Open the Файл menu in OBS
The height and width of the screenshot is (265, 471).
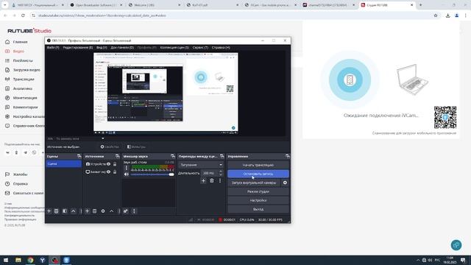(x=53, y=47)
